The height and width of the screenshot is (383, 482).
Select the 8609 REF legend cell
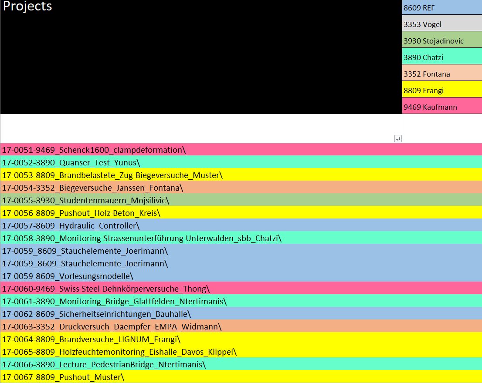tap(442, 7)
